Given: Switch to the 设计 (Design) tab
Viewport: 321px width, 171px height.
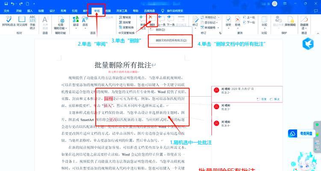Looking at the screenshot, I should pos(52,11).
